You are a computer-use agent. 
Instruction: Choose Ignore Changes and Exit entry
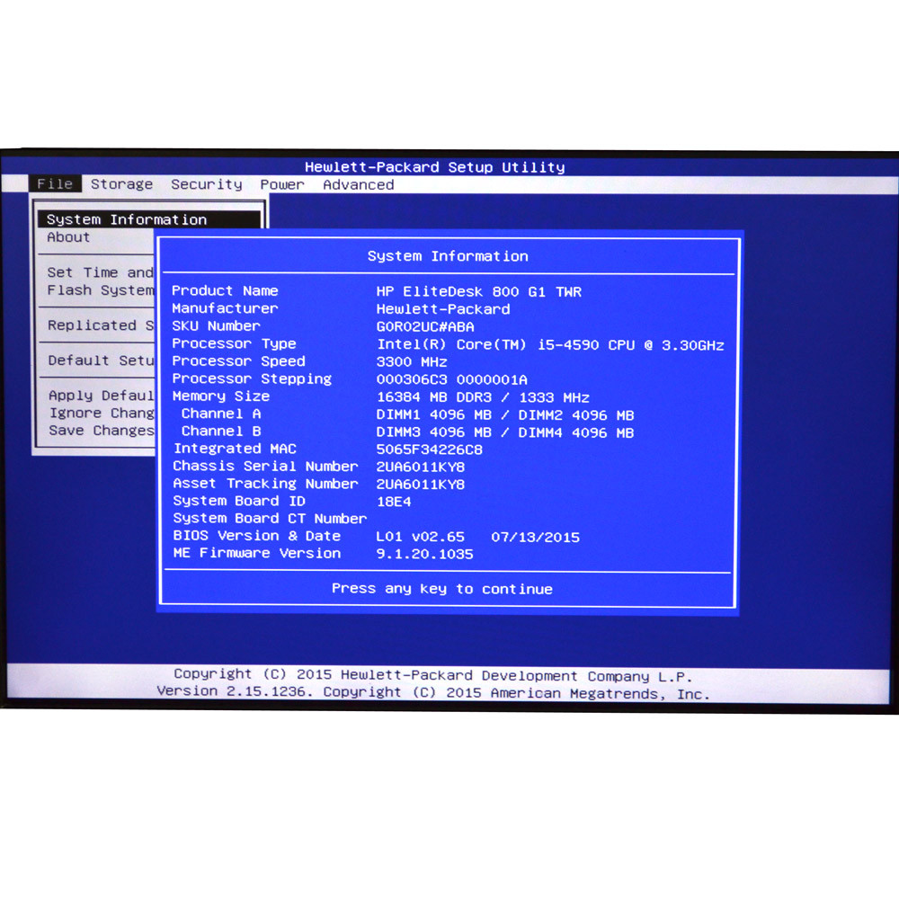101,414
